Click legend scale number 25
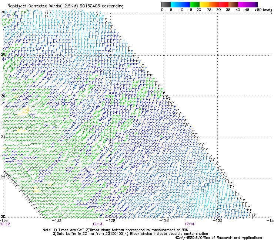Viewport: 274px width, 240px height. tap(209, 10)
